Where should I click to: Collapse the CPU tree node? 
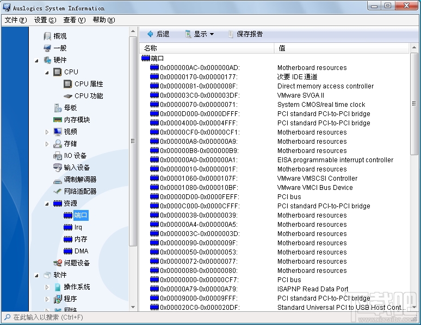(47, 73)
